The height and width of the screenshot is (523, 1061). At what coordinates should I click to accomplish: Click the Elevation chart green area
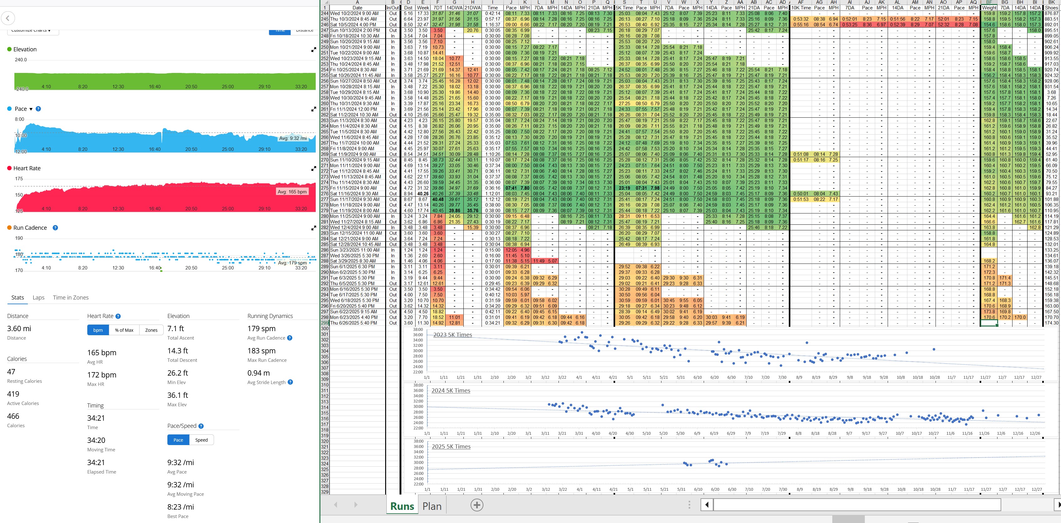tap(165, 81)
